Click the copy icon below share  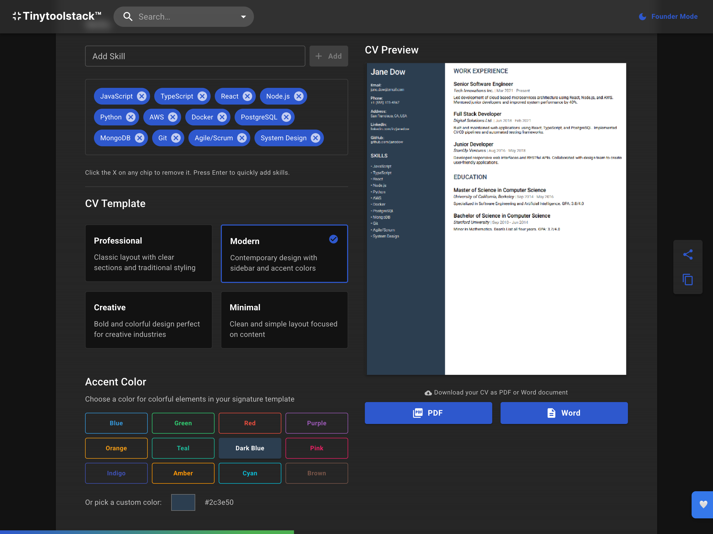click(687, 280)
